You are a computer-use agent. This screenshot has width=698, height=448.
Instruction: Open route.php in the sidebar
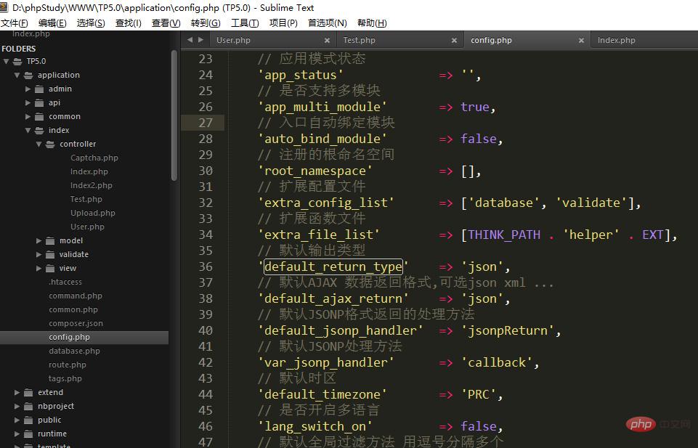click(x=68, y=364)
